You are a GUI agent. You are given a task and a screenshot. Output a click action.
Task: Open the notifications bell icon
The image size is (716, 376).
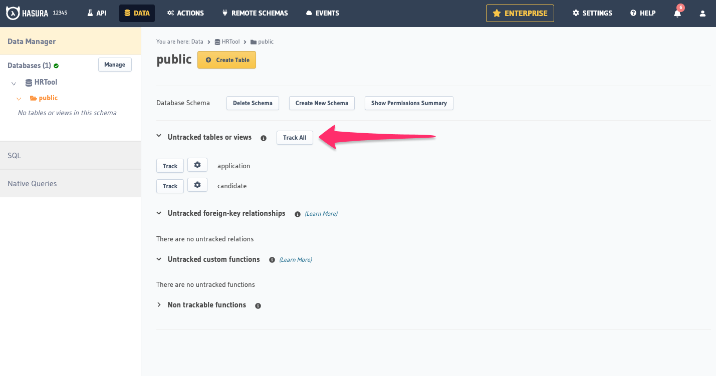677,13
